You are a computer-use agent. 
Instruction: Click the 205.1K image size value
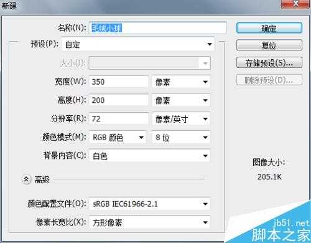click(x=269, y=177)
